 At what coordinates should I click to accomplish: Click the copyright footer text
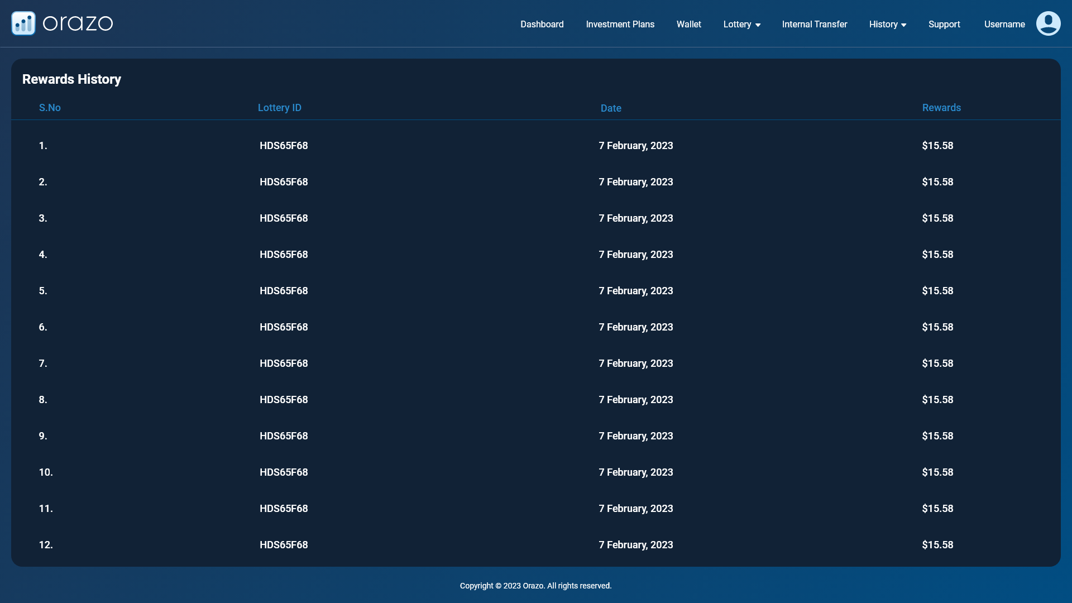coord(535,586)
